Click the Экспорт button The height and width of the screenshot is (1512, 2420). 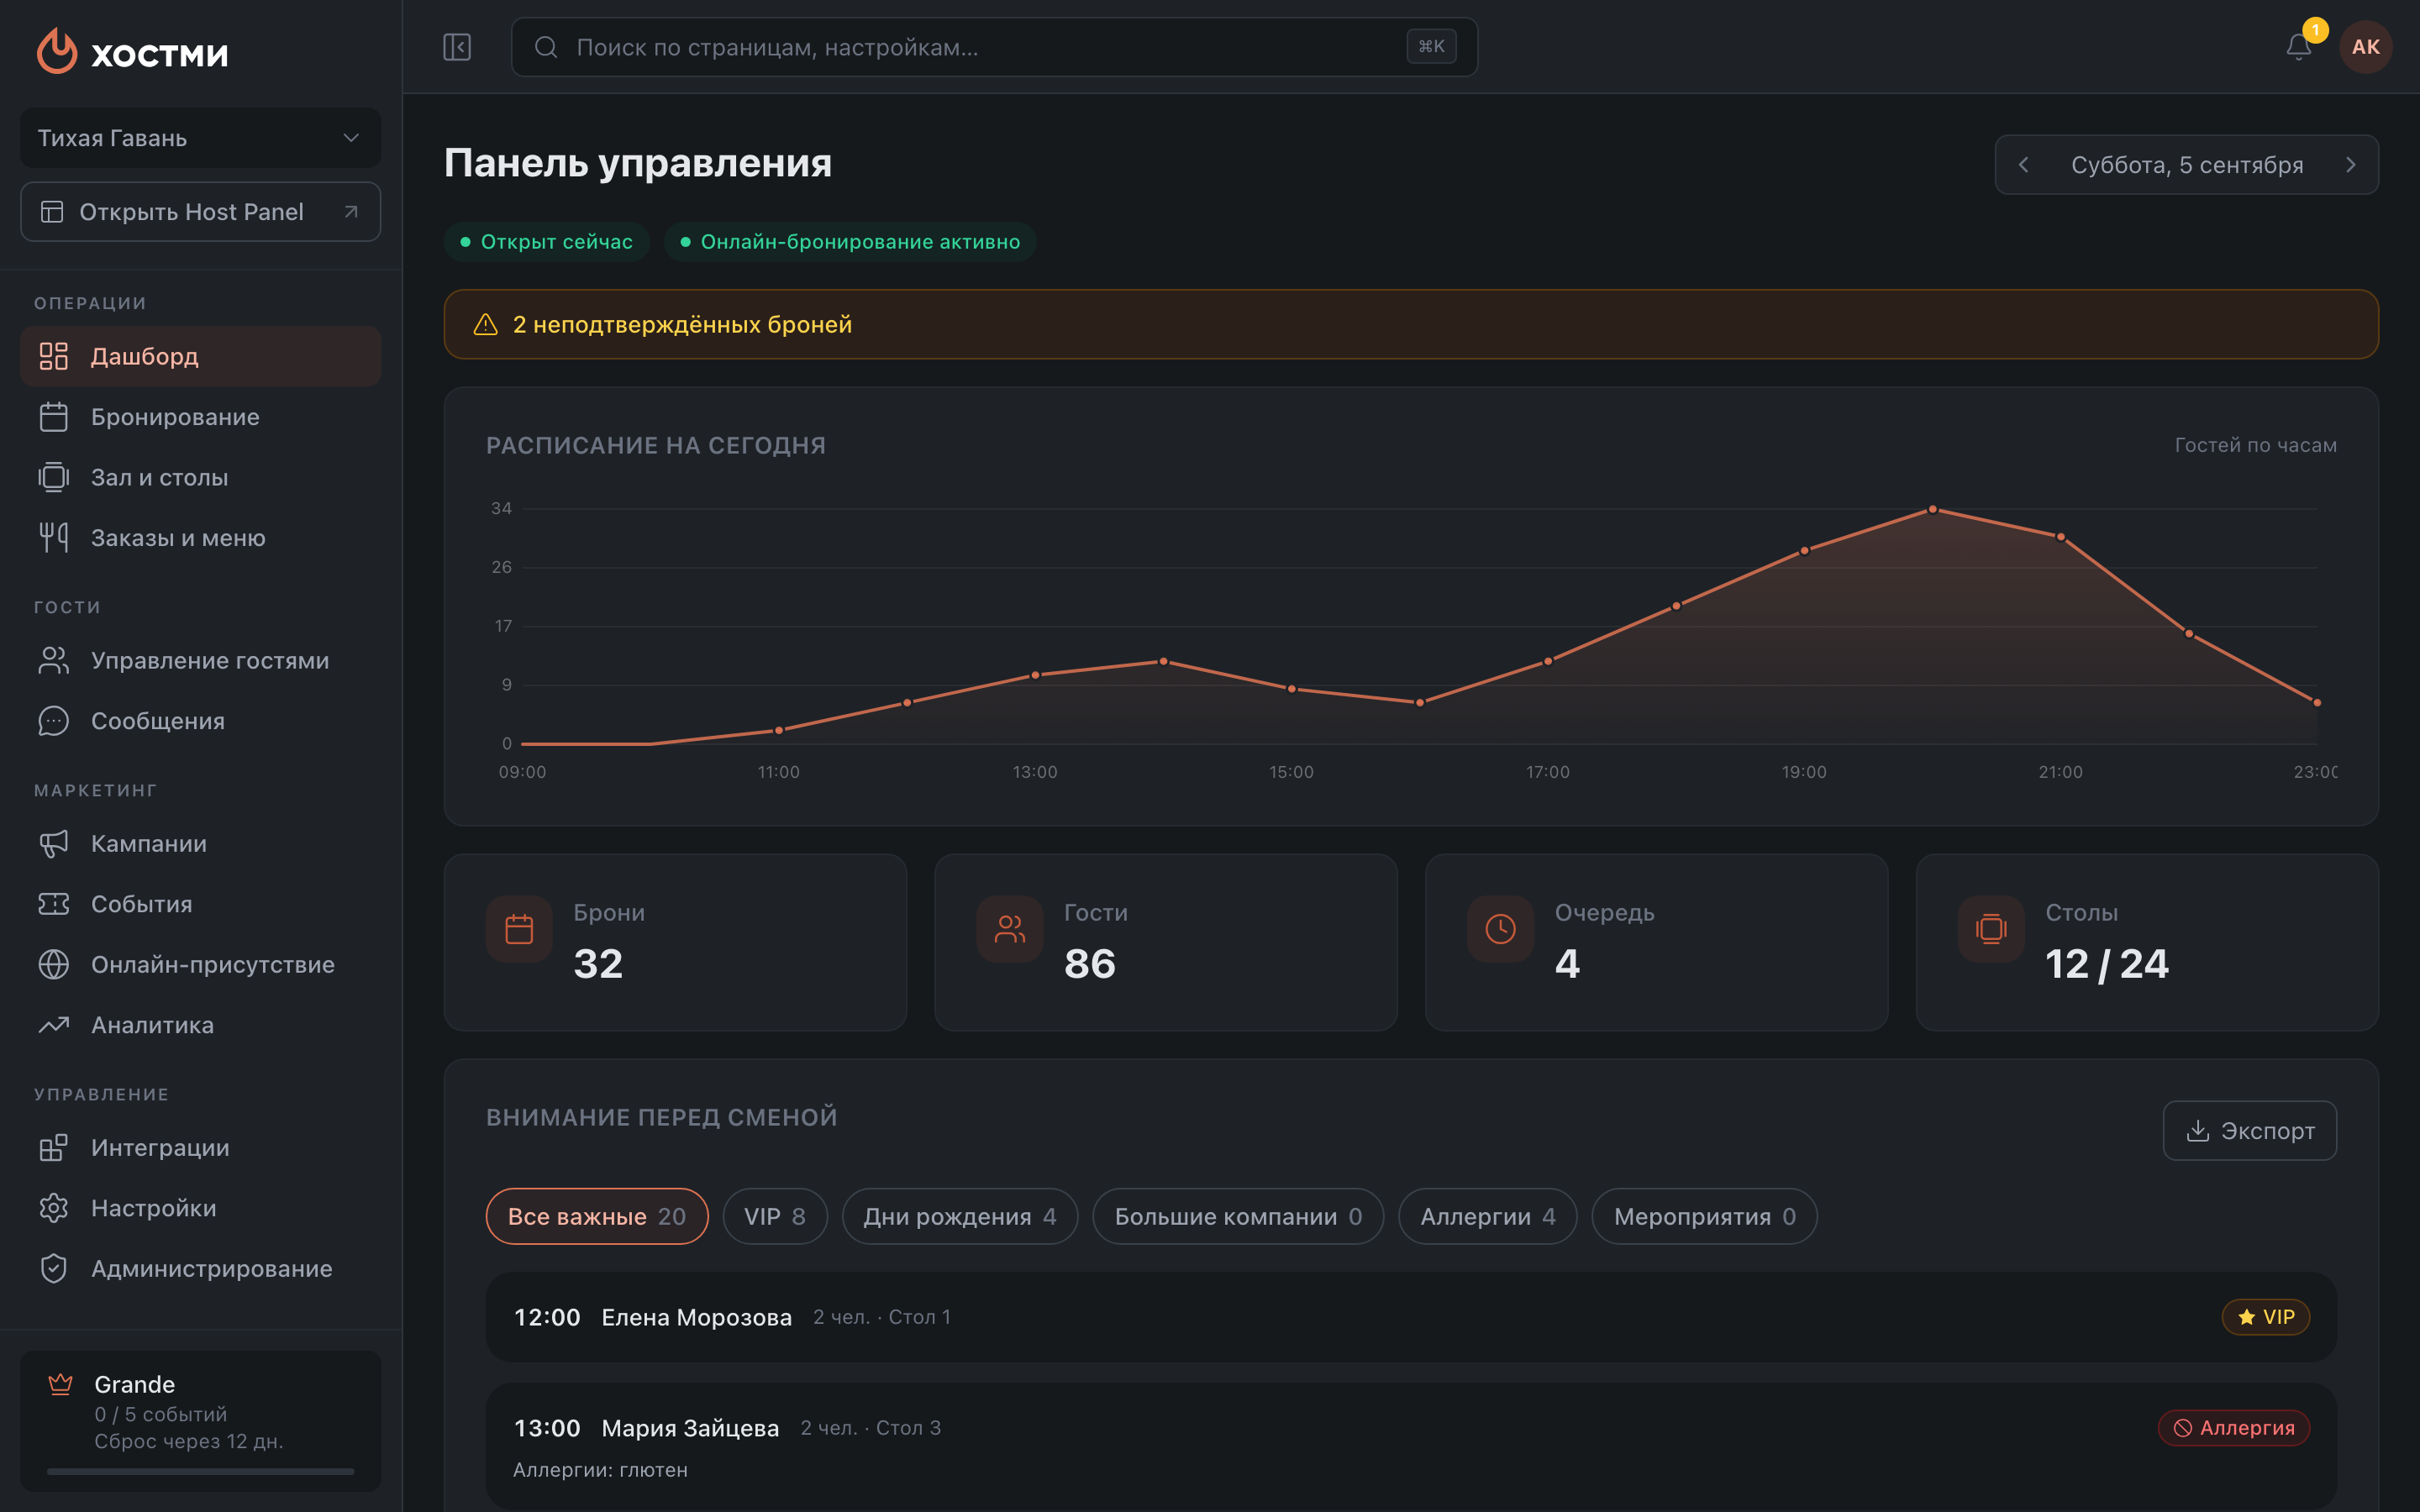2250,1131
